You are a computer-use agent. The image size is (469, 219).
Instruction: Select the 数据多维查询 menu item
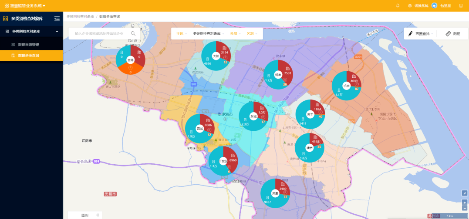click(31, 55)
